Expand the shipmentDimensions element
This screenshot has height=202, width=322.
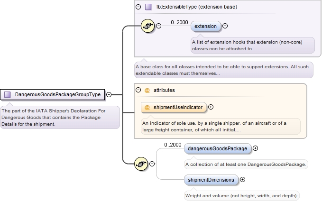pyautogui.click(x=243, y=180)
